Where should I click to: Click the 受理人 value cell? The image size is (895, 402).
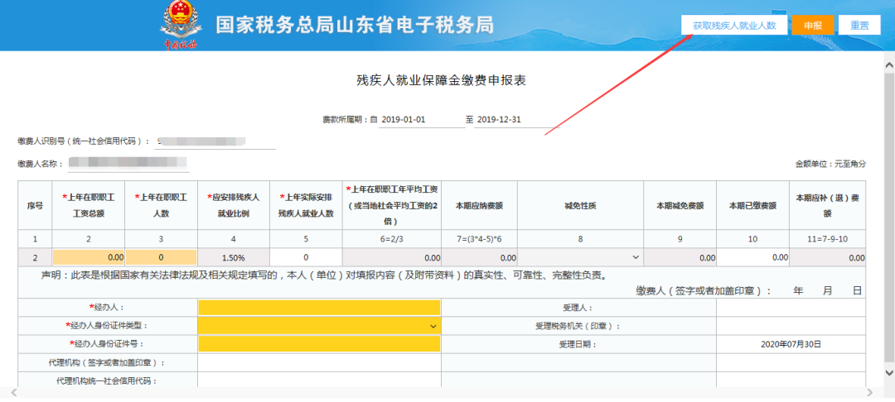[791, 308]
